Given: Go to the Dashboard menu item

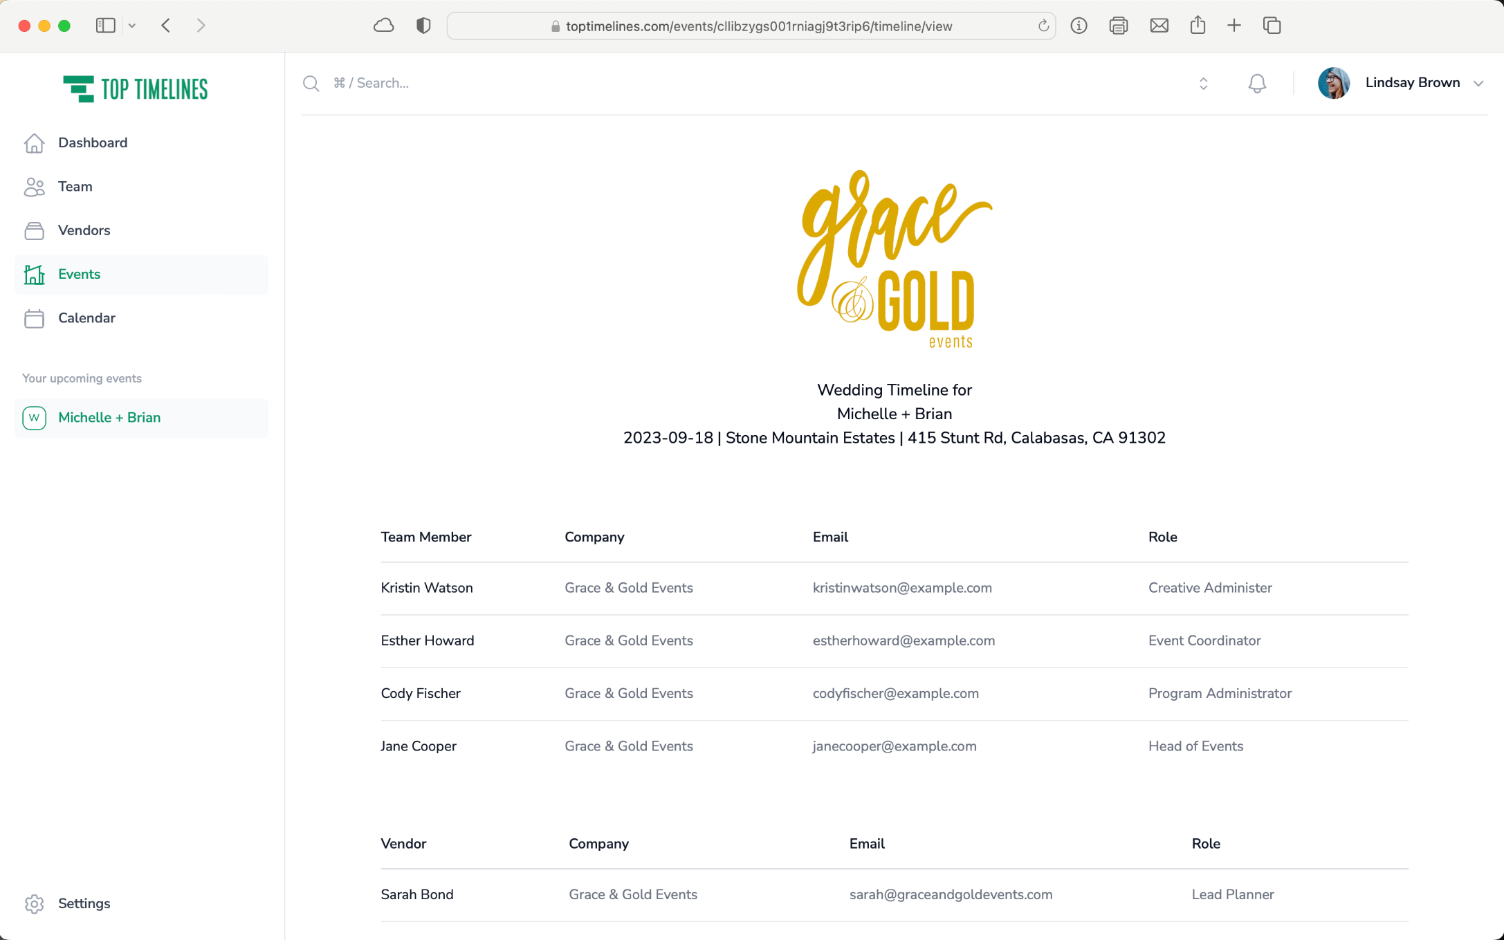Looking at the screenshot, I should pos(93,142).
